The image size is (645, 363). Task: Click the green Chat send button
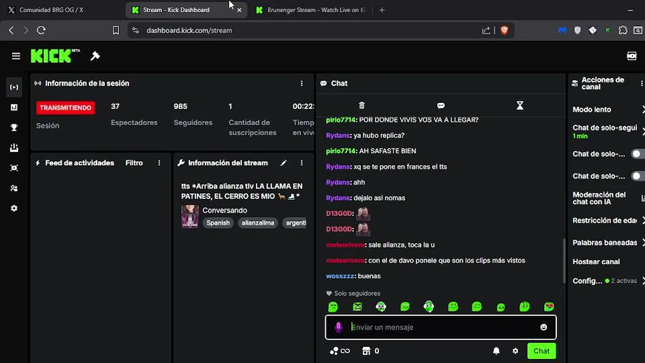(541, 351)
